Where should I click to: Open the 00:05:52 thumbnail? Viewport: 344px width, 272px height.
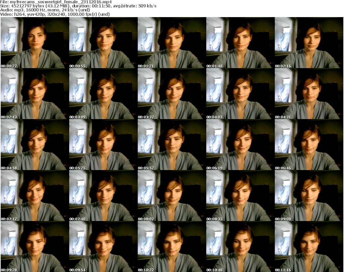(x=172, y=145)
